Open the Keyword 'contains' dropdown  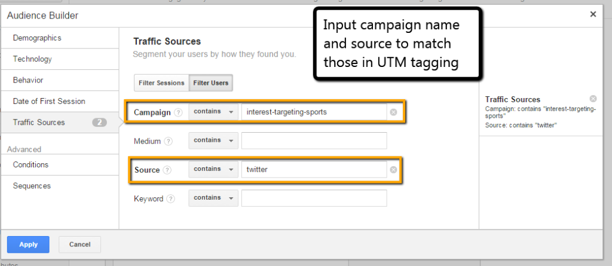pos(213,198)
